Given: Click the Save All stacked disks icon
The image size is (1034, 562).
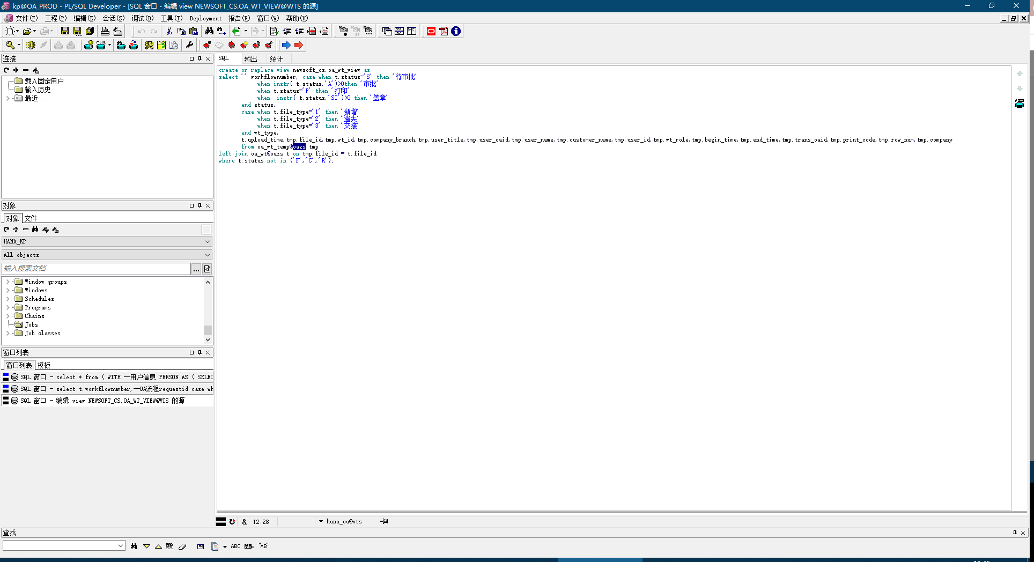Looking at the screenshot, I should 90,31.
